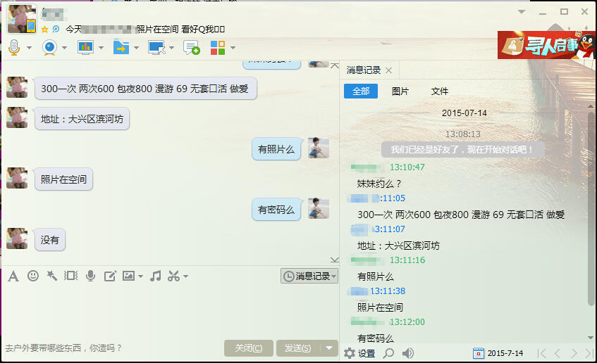Create a discussion group chat icon

(191, 48)
